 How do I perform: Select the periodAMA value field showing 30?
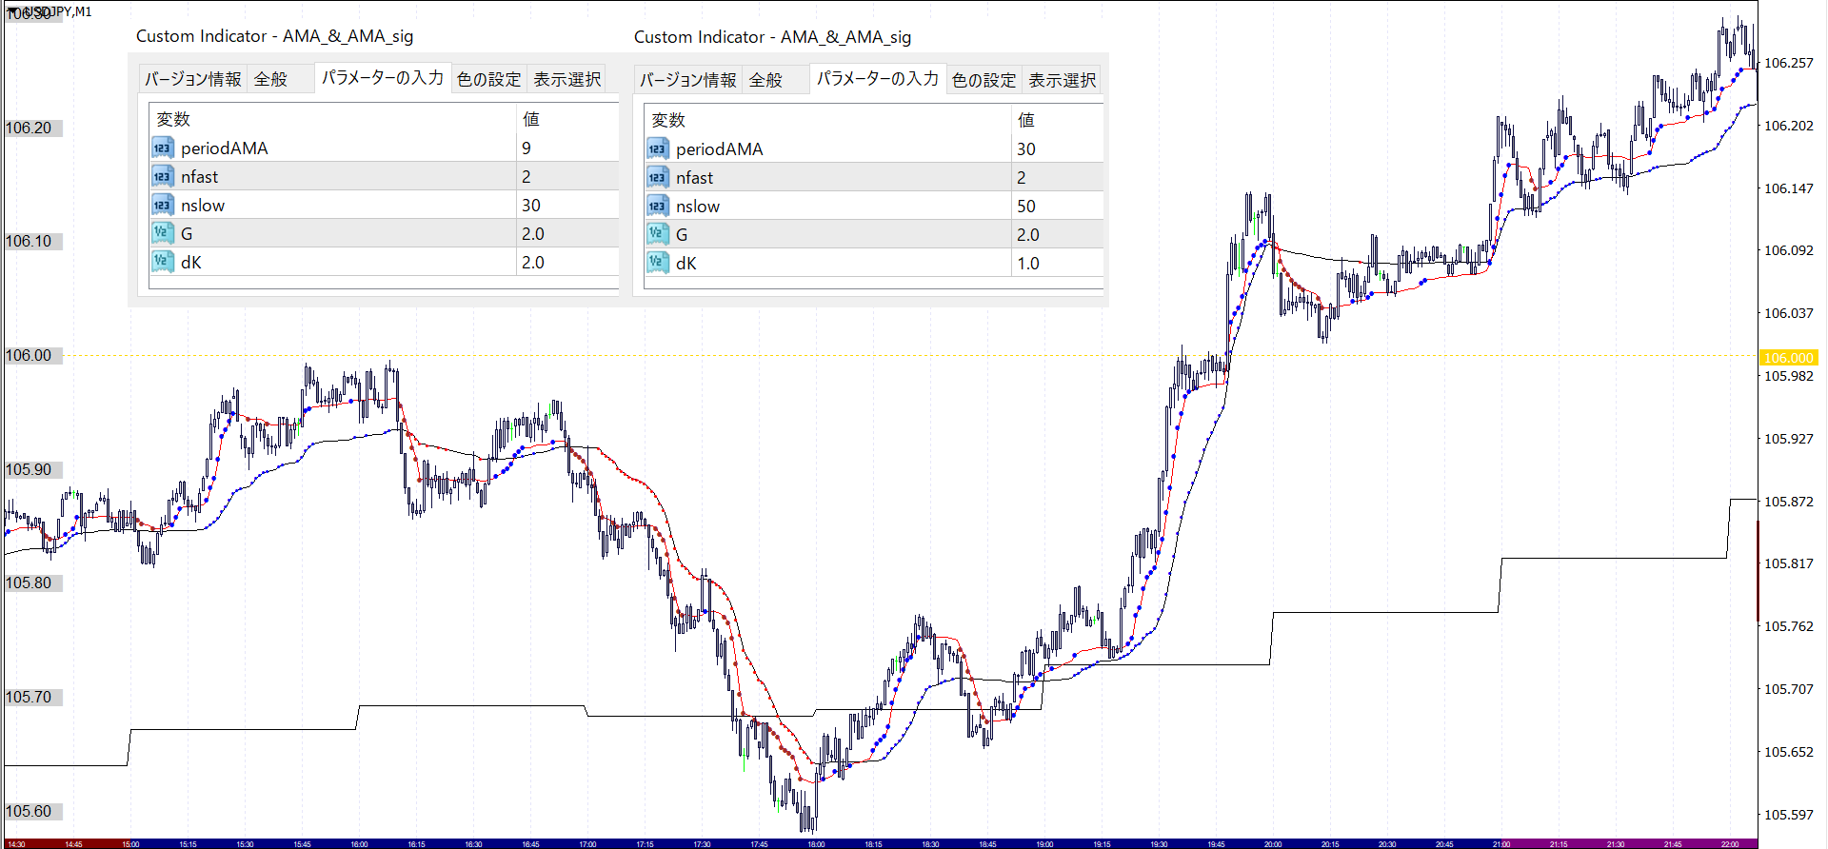tap(1058, 148)
